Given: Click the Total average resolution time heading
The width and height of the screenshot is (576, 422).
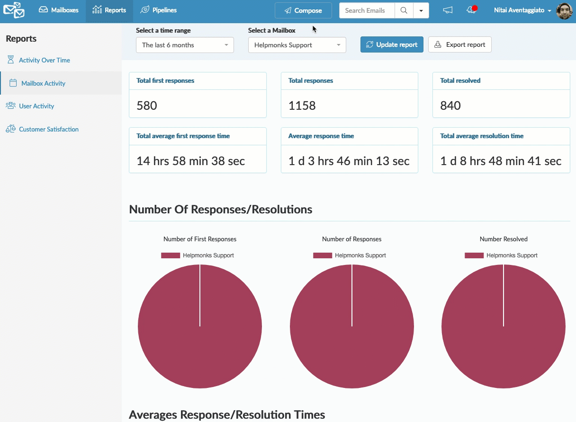Looking at the screenshot, I should [x=482, y=136].
